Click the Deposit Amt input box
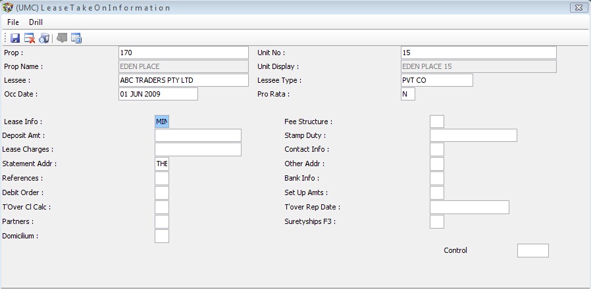Screen dimensions: 591x289 tap(197, 135)
